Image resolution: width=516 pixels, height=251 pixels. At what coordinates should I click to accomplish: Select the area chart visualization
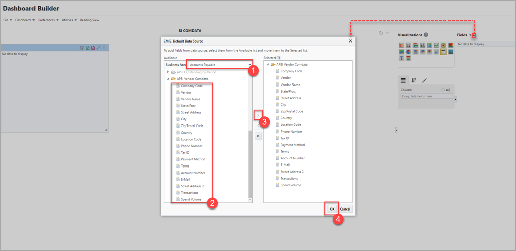[x=401, y=52]
